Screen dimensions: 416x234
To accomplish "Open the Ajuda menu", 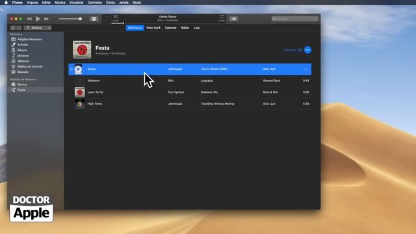I will click(136, 3).
